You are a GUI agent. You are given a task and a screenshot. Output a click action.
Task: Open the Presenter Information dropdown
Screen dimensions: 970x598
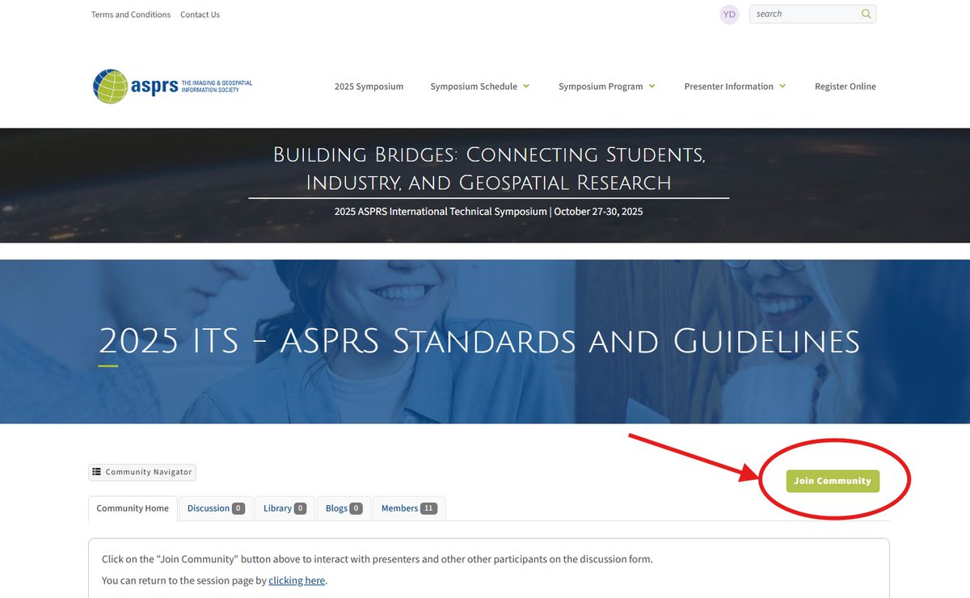coord(734,86)
